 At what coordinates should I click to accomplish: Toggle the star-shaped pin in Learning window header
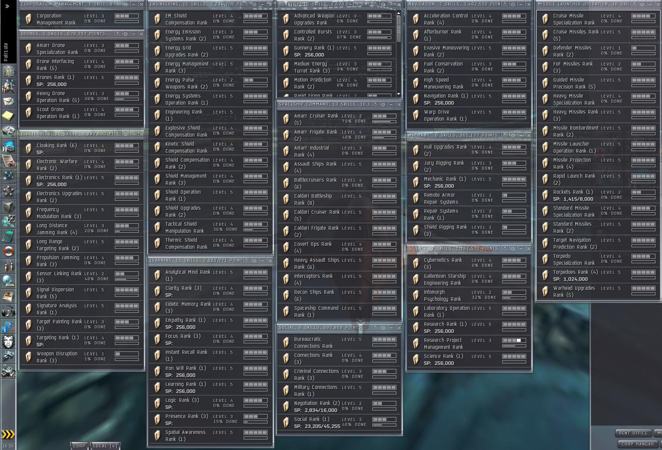246,260
